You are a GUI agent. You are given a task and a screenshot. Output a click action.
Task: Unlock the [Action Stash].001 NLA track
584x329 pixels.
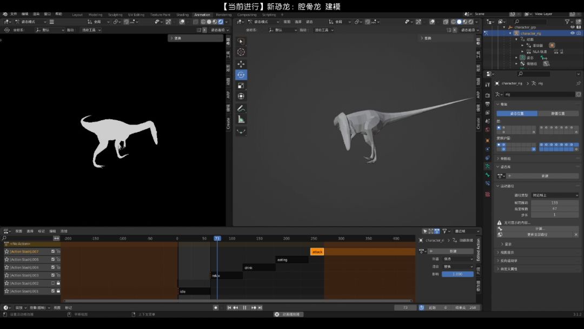[x=58, y=291]
